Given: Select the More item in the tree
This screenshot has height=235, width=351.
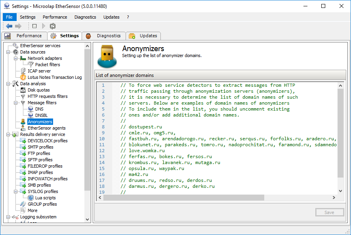Looking at the screenshot, I should pyautogui.click(x=32, y=210).
